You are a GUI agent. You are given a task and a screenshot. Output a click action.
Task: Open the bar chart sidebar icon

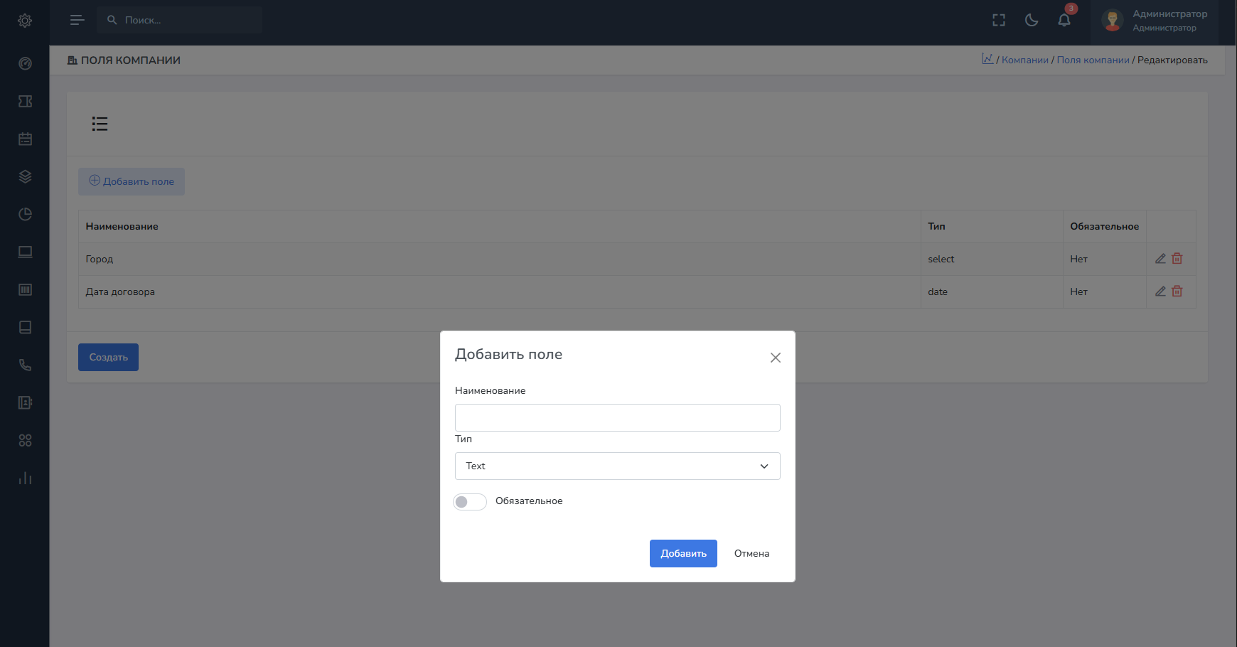coord(25,478)
